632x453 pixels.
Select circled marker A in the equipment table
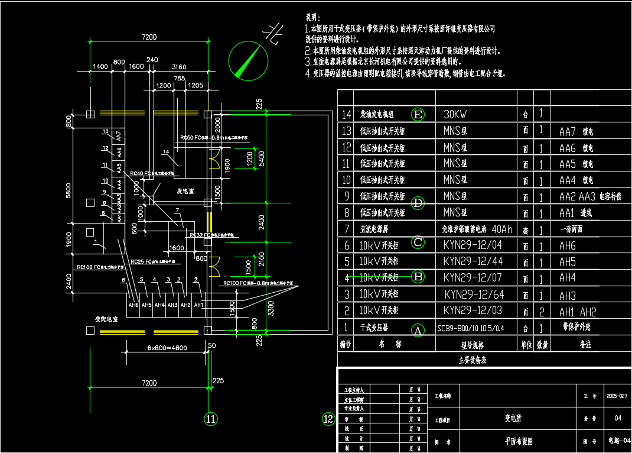pos(418,331)
